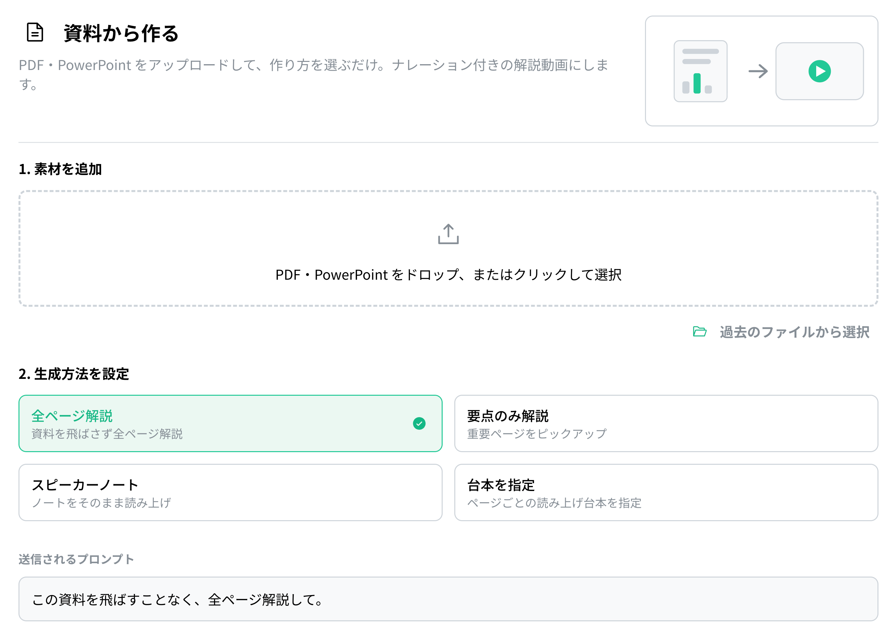Click the ページごとの読み上げ台本を指定 subtitle
Viewport: 895px width, 632px height.
click(554, 503)
